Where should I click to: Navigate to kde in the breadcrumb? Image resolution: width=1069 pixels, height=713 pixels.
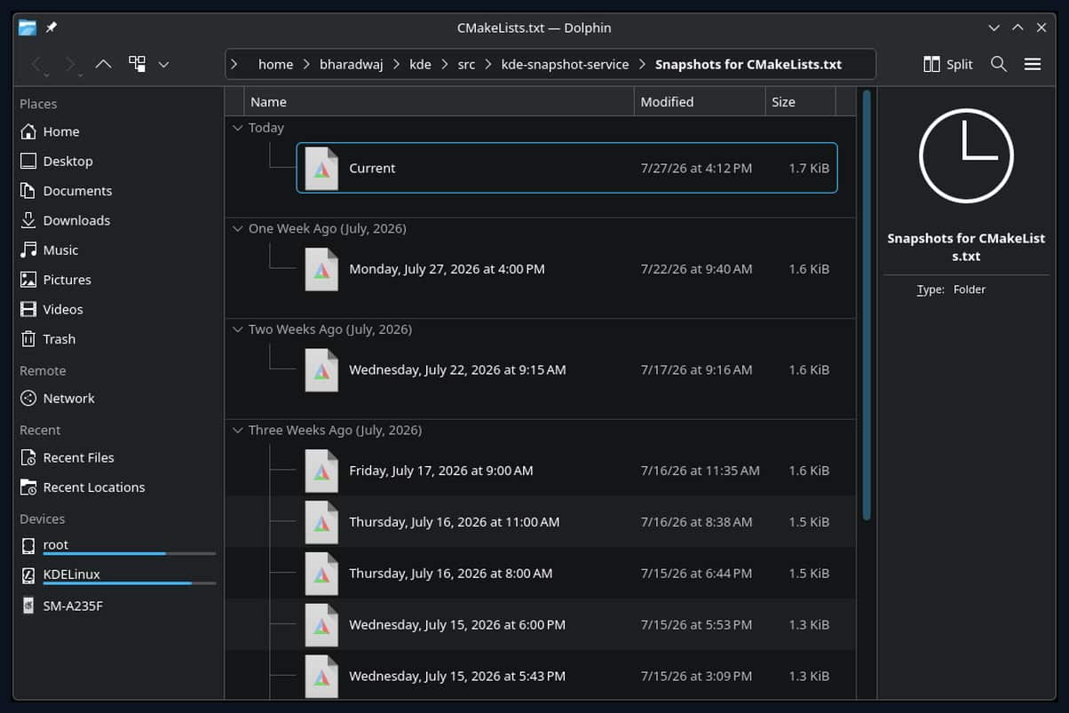point(420,64)
